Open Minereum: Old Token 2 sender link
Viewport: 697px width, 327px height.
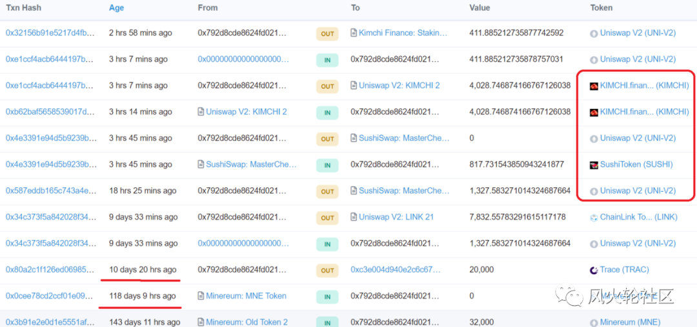(247, 322)
